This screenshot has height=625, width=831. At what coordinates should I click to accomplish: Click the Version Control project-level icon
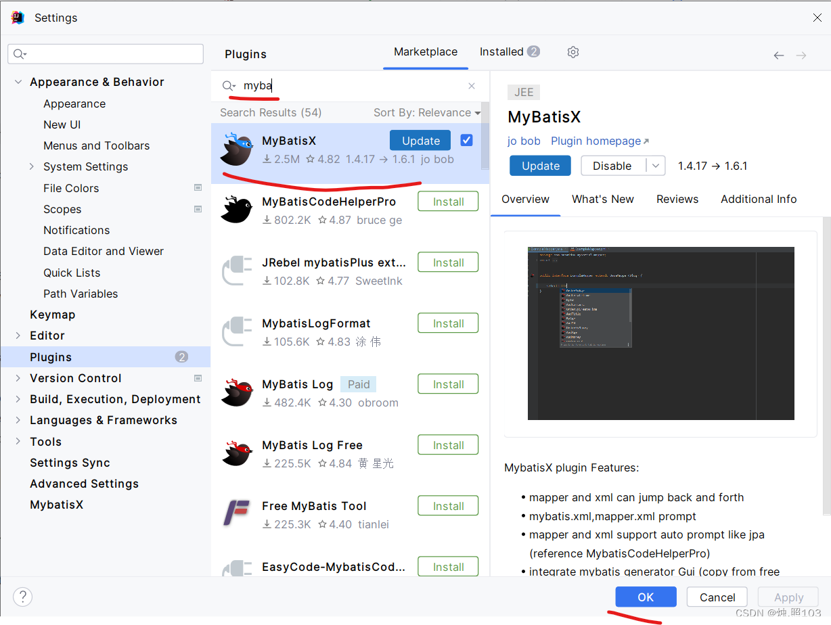click(x=198, y=378)
